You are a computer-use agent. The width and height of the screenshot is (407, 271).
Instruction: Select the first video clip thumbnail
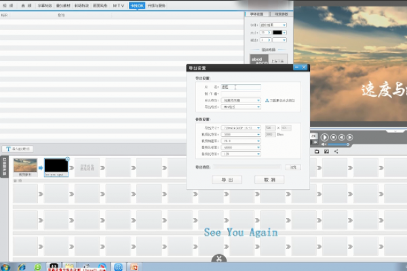pos(25,165)
